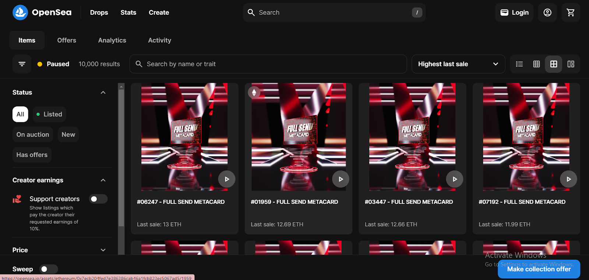
Task: Click Ethereum icon on #01959 card
Action: 254,92
